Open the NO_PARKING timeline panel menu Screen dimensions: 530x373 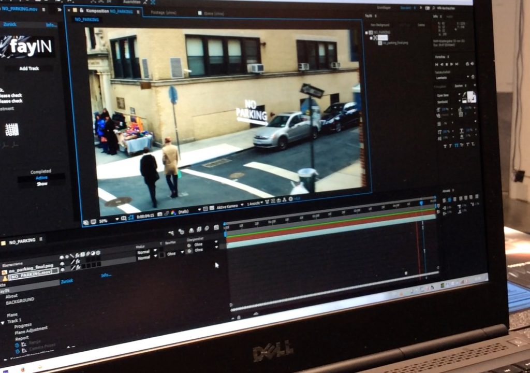click(x=41, y=239)
